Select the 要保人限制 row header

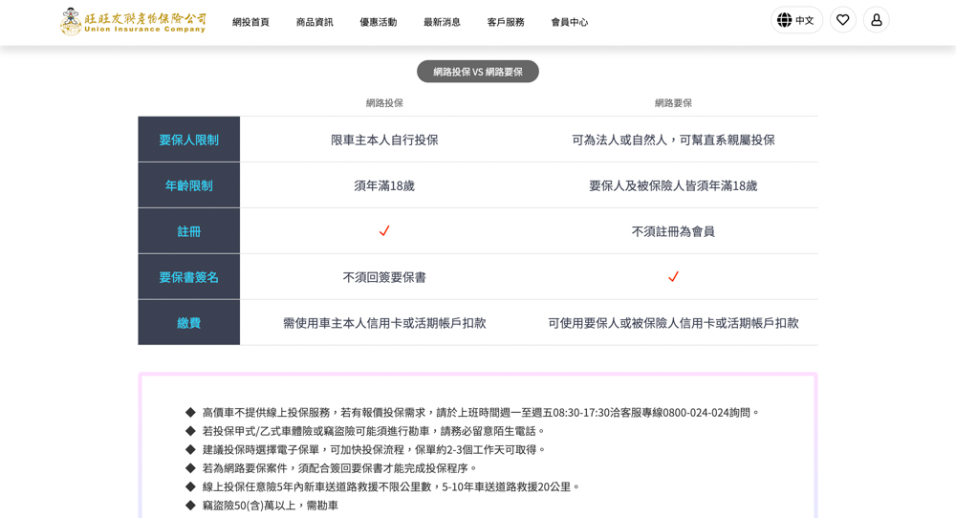(x=189, y=140)
